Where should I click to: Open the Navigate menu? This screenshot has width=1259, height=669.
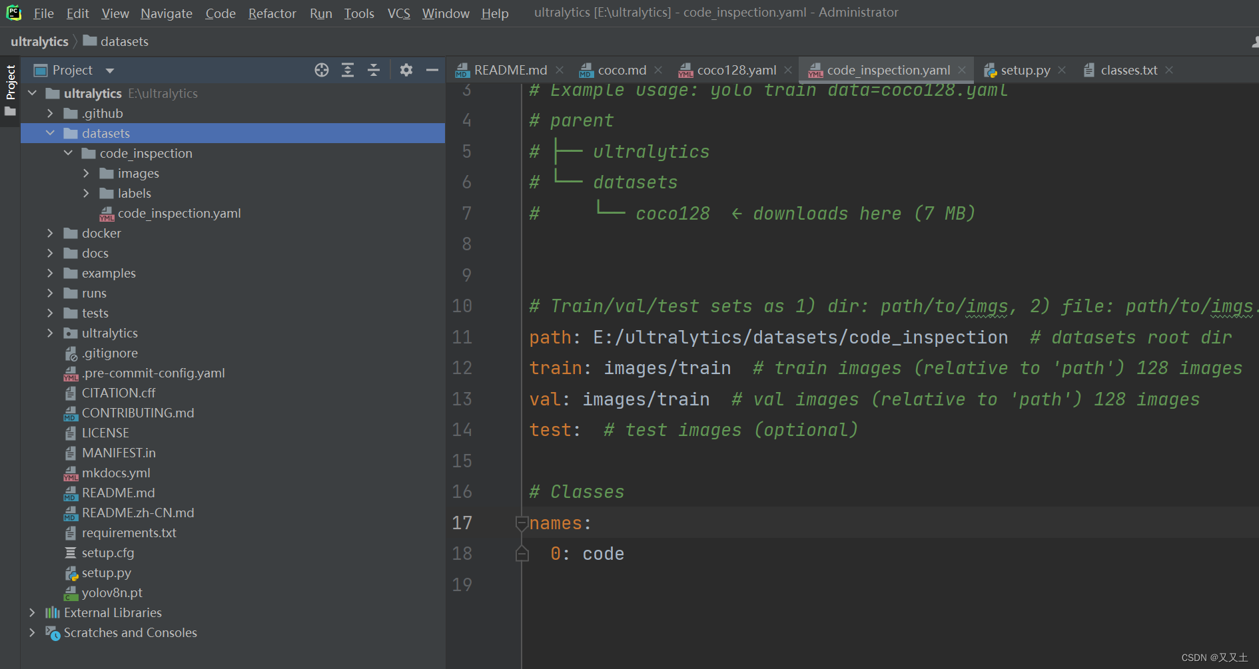coord(167,13)
